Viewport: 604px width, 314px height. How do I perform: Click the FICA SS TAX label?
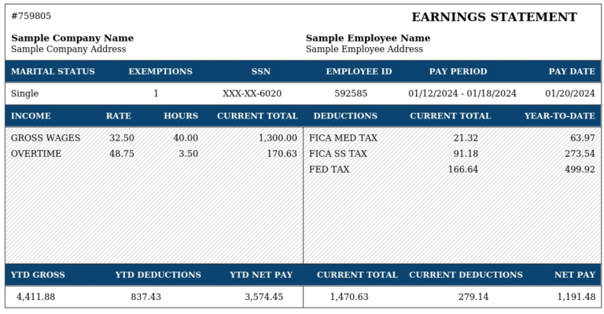coord(338,154)
